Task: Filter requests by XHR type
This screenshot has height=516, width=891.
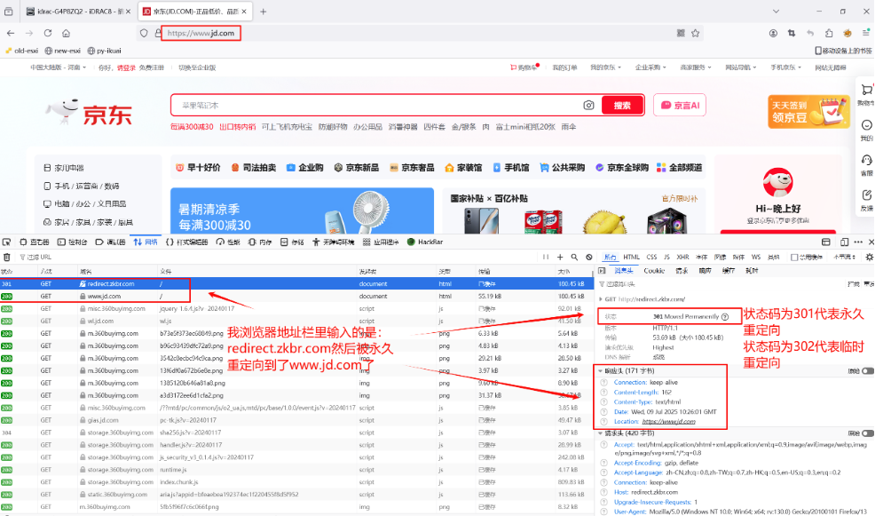Action: (682, 258)
